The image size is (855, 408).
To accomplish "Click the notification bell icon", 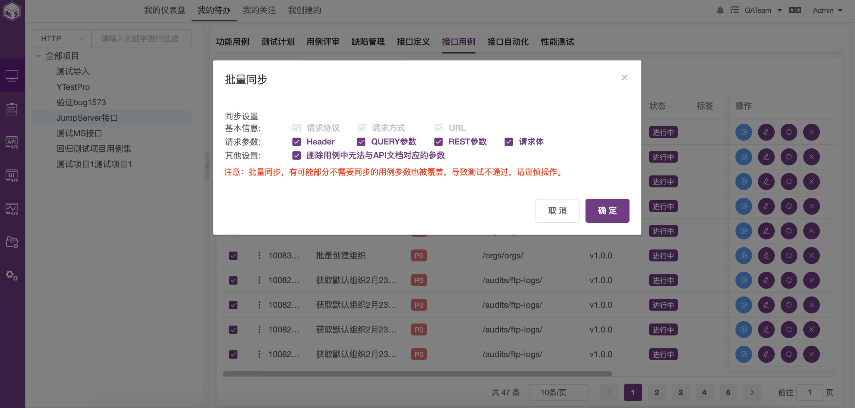I will click(720, 10).
